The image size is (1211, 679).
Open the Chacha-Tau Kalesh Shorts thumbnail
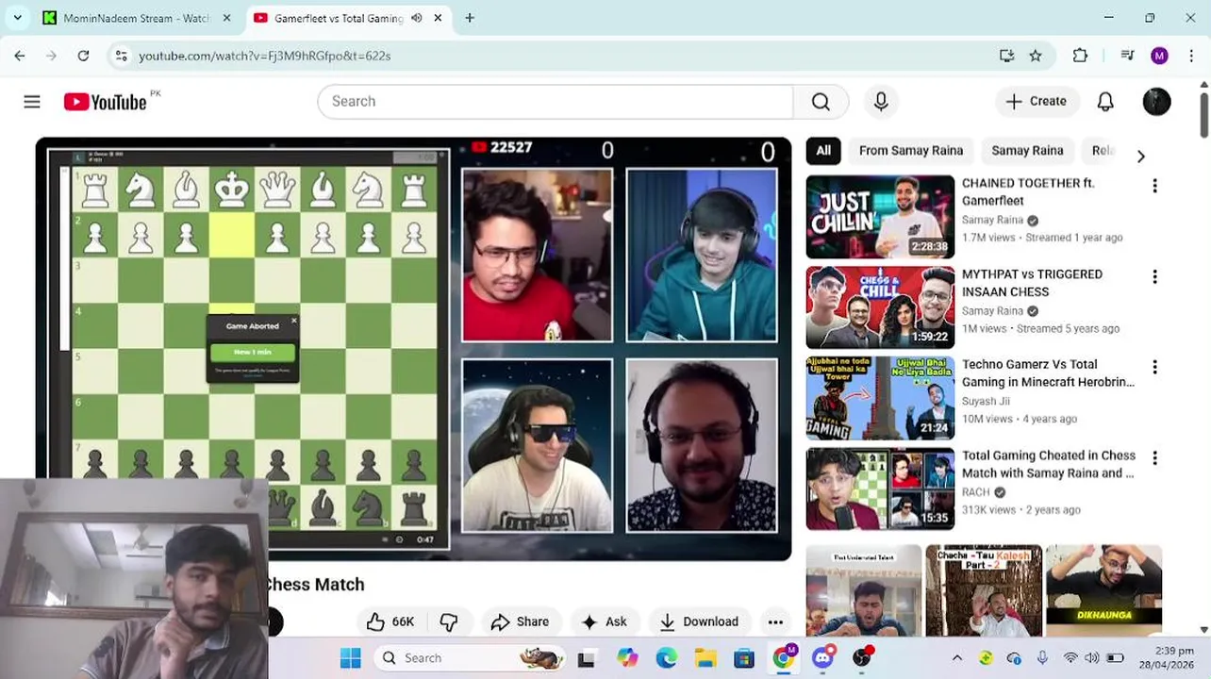(984, 590)
